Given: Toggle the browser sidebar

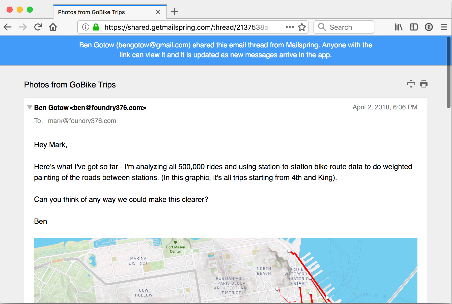Looking at the screenshot, I should tap(413, 27).
